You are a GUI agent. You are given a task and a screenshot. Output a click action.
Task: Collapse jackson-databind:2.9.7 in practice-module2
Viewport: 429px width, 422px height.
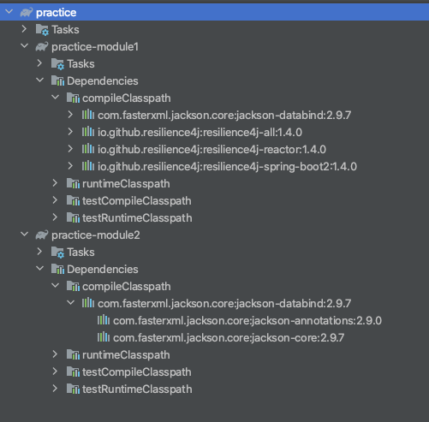coord(71,303)
